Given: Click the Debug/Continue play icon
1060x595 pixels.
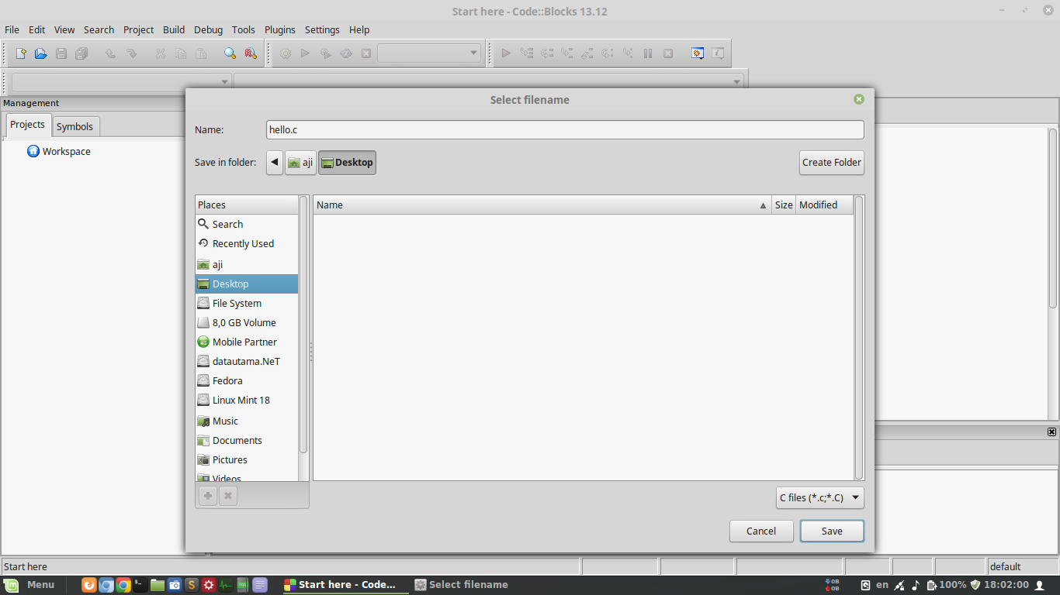Looking at the screenshot, I should 506,53.
